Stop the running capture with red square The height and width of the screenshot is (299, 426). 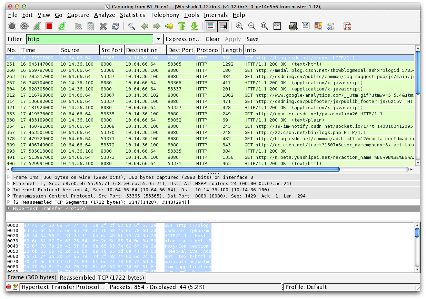[49, 26]
